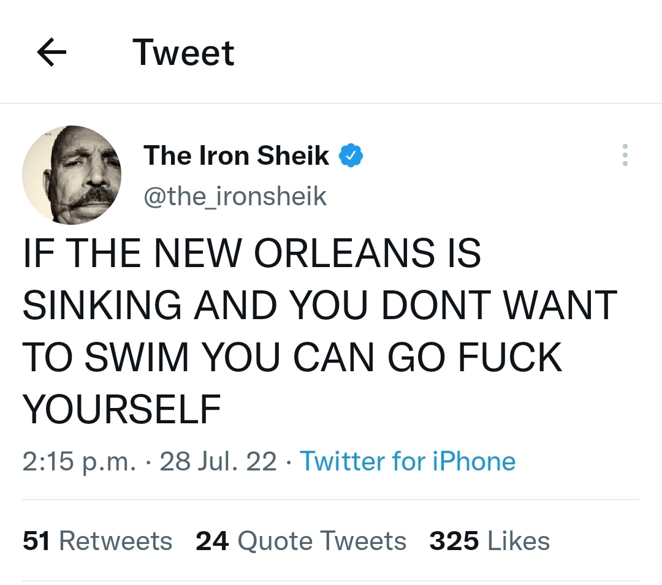Image resolution: width=662 pixels, height=585 pixels.
Task: Tap the 2:15 p.m. timestamp
Action: click(78, 461)
